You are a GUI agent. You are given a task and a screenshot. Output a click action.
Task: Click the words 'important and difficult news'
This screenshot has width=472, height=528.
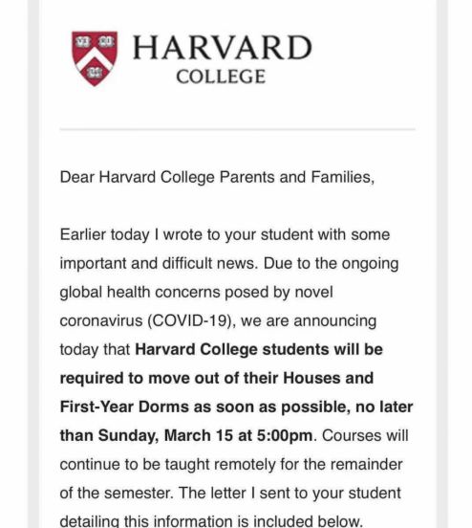pyautogui.click(x=159, y=263)
